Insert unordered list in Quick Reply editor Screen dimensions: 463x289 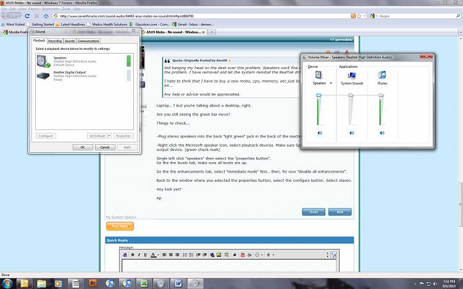pyautogui.click(x=191, y=255)
